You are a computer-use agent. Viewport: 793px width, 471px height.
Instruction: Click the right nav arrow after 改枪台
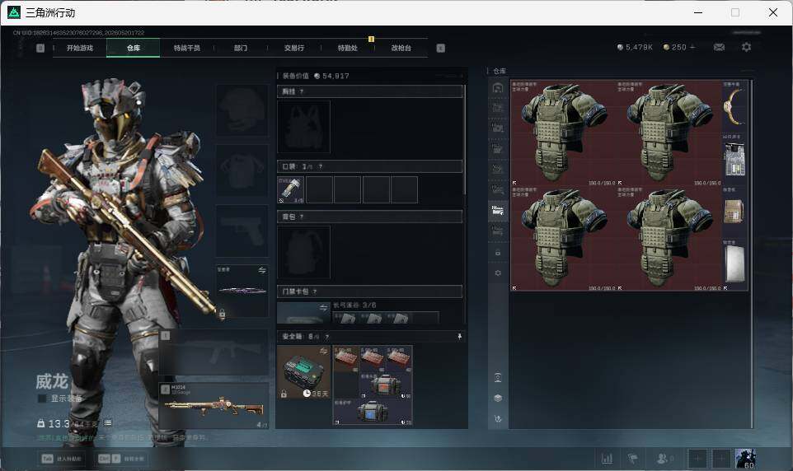point(440,48)
